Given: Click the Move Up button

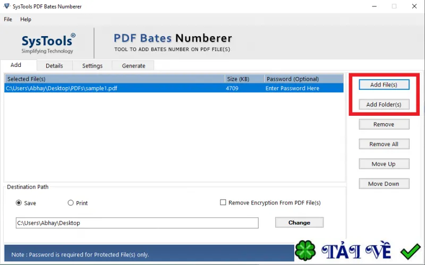Looking at the screenshot, I should [384, 164].
